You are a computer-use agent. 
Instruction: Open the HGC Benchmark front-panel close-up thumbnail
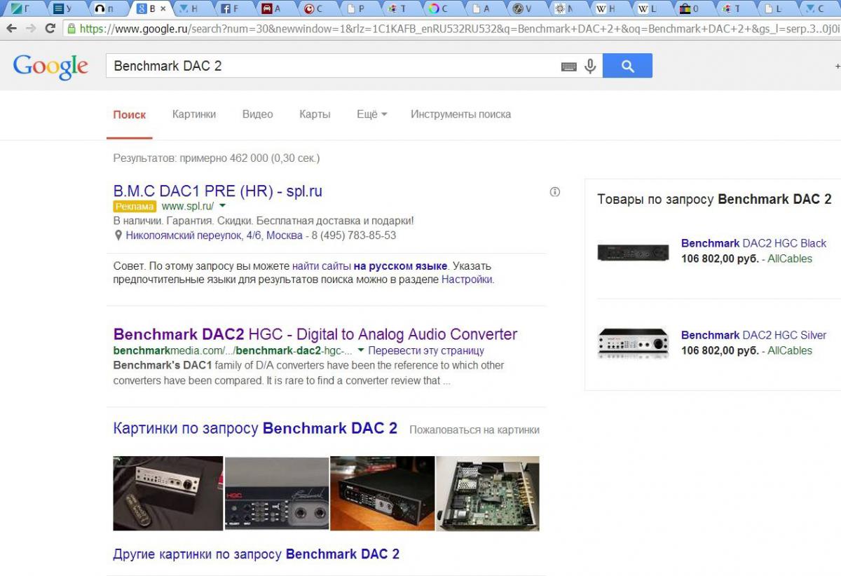[277, 493]
